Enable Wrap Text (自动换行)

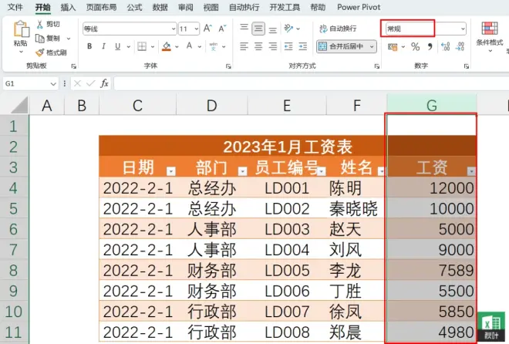click(338, 29)
